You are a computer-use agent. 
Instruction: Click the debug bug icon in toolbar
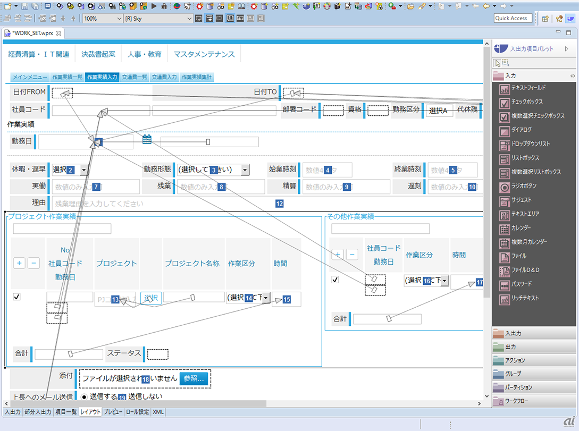point(163,6)
